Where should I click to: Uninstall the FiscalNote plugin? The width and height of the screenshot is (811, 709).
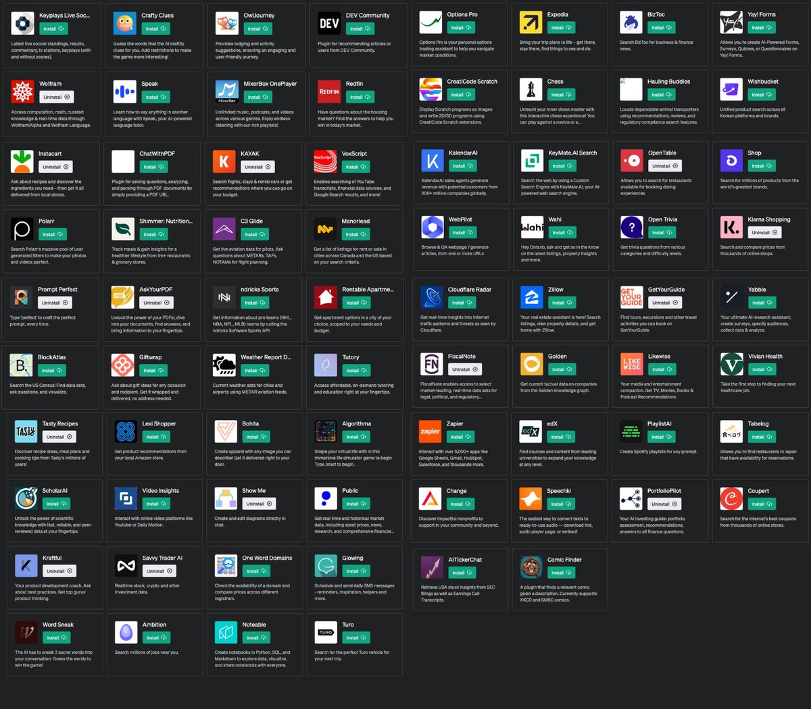[x=465, y=369]
